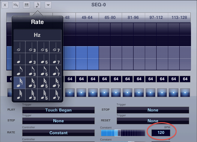Click the grey step bar at far right
The width and height of the screenshot is (197, 142).
click(185, 58)
